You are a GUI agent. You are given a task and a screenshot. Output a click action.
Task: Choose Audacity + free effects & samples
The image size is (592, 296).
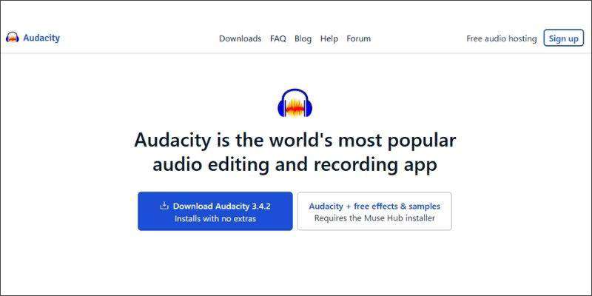pos(374,211)
